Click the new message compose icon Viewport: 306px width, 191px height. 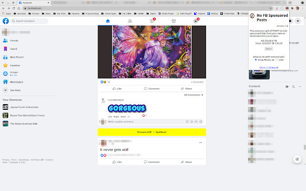[x=297, y=159]
